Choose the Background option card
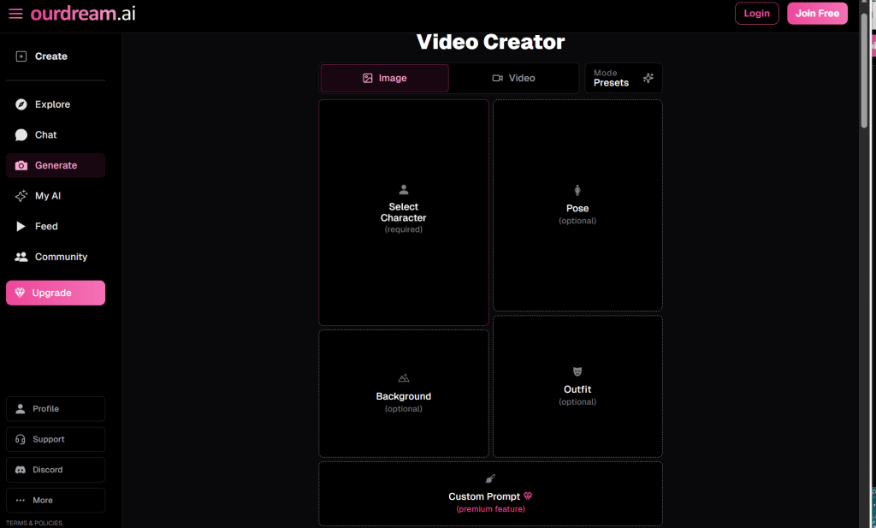 (404, 394)
